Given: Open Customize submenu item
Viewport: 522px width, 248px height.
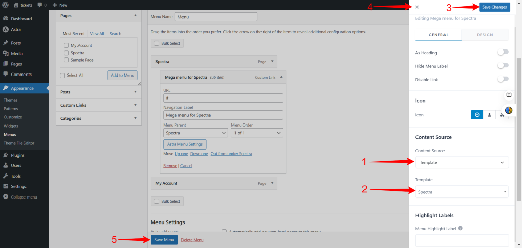Looking at the screenshot, I should click(13, 117).
